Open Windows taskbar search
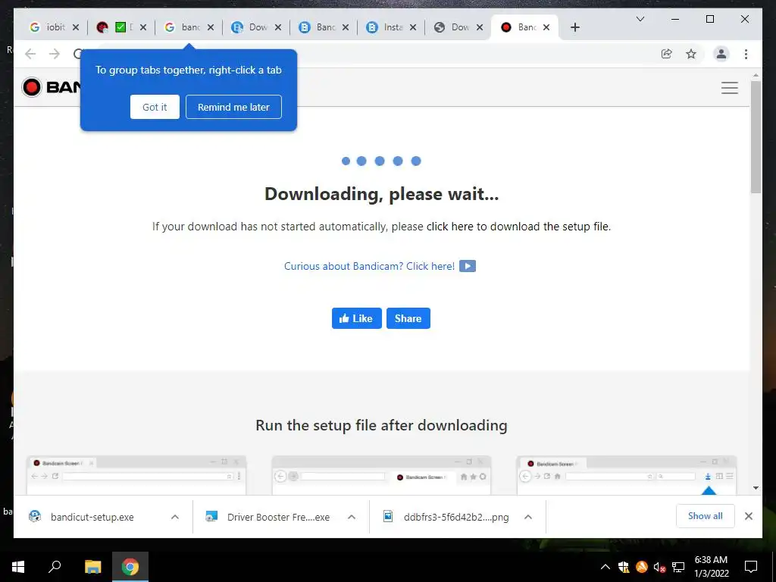The image size is (776, 582). 55,567
